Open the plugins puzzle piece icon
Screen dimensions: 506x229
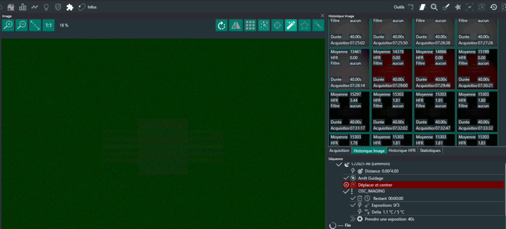click(70, 7)
